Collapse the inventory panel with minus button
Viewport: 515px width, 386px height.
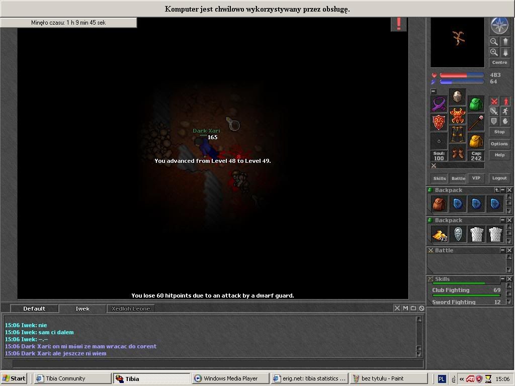click(434, 91)
